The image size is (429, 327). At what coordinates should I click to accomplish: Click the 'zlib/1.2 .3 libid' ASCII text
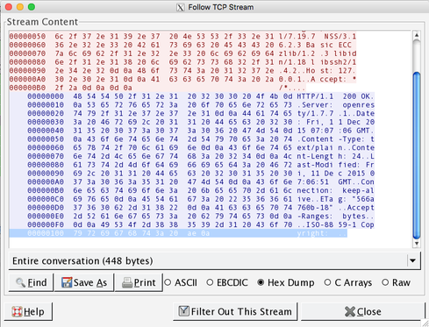pos(318,53)
